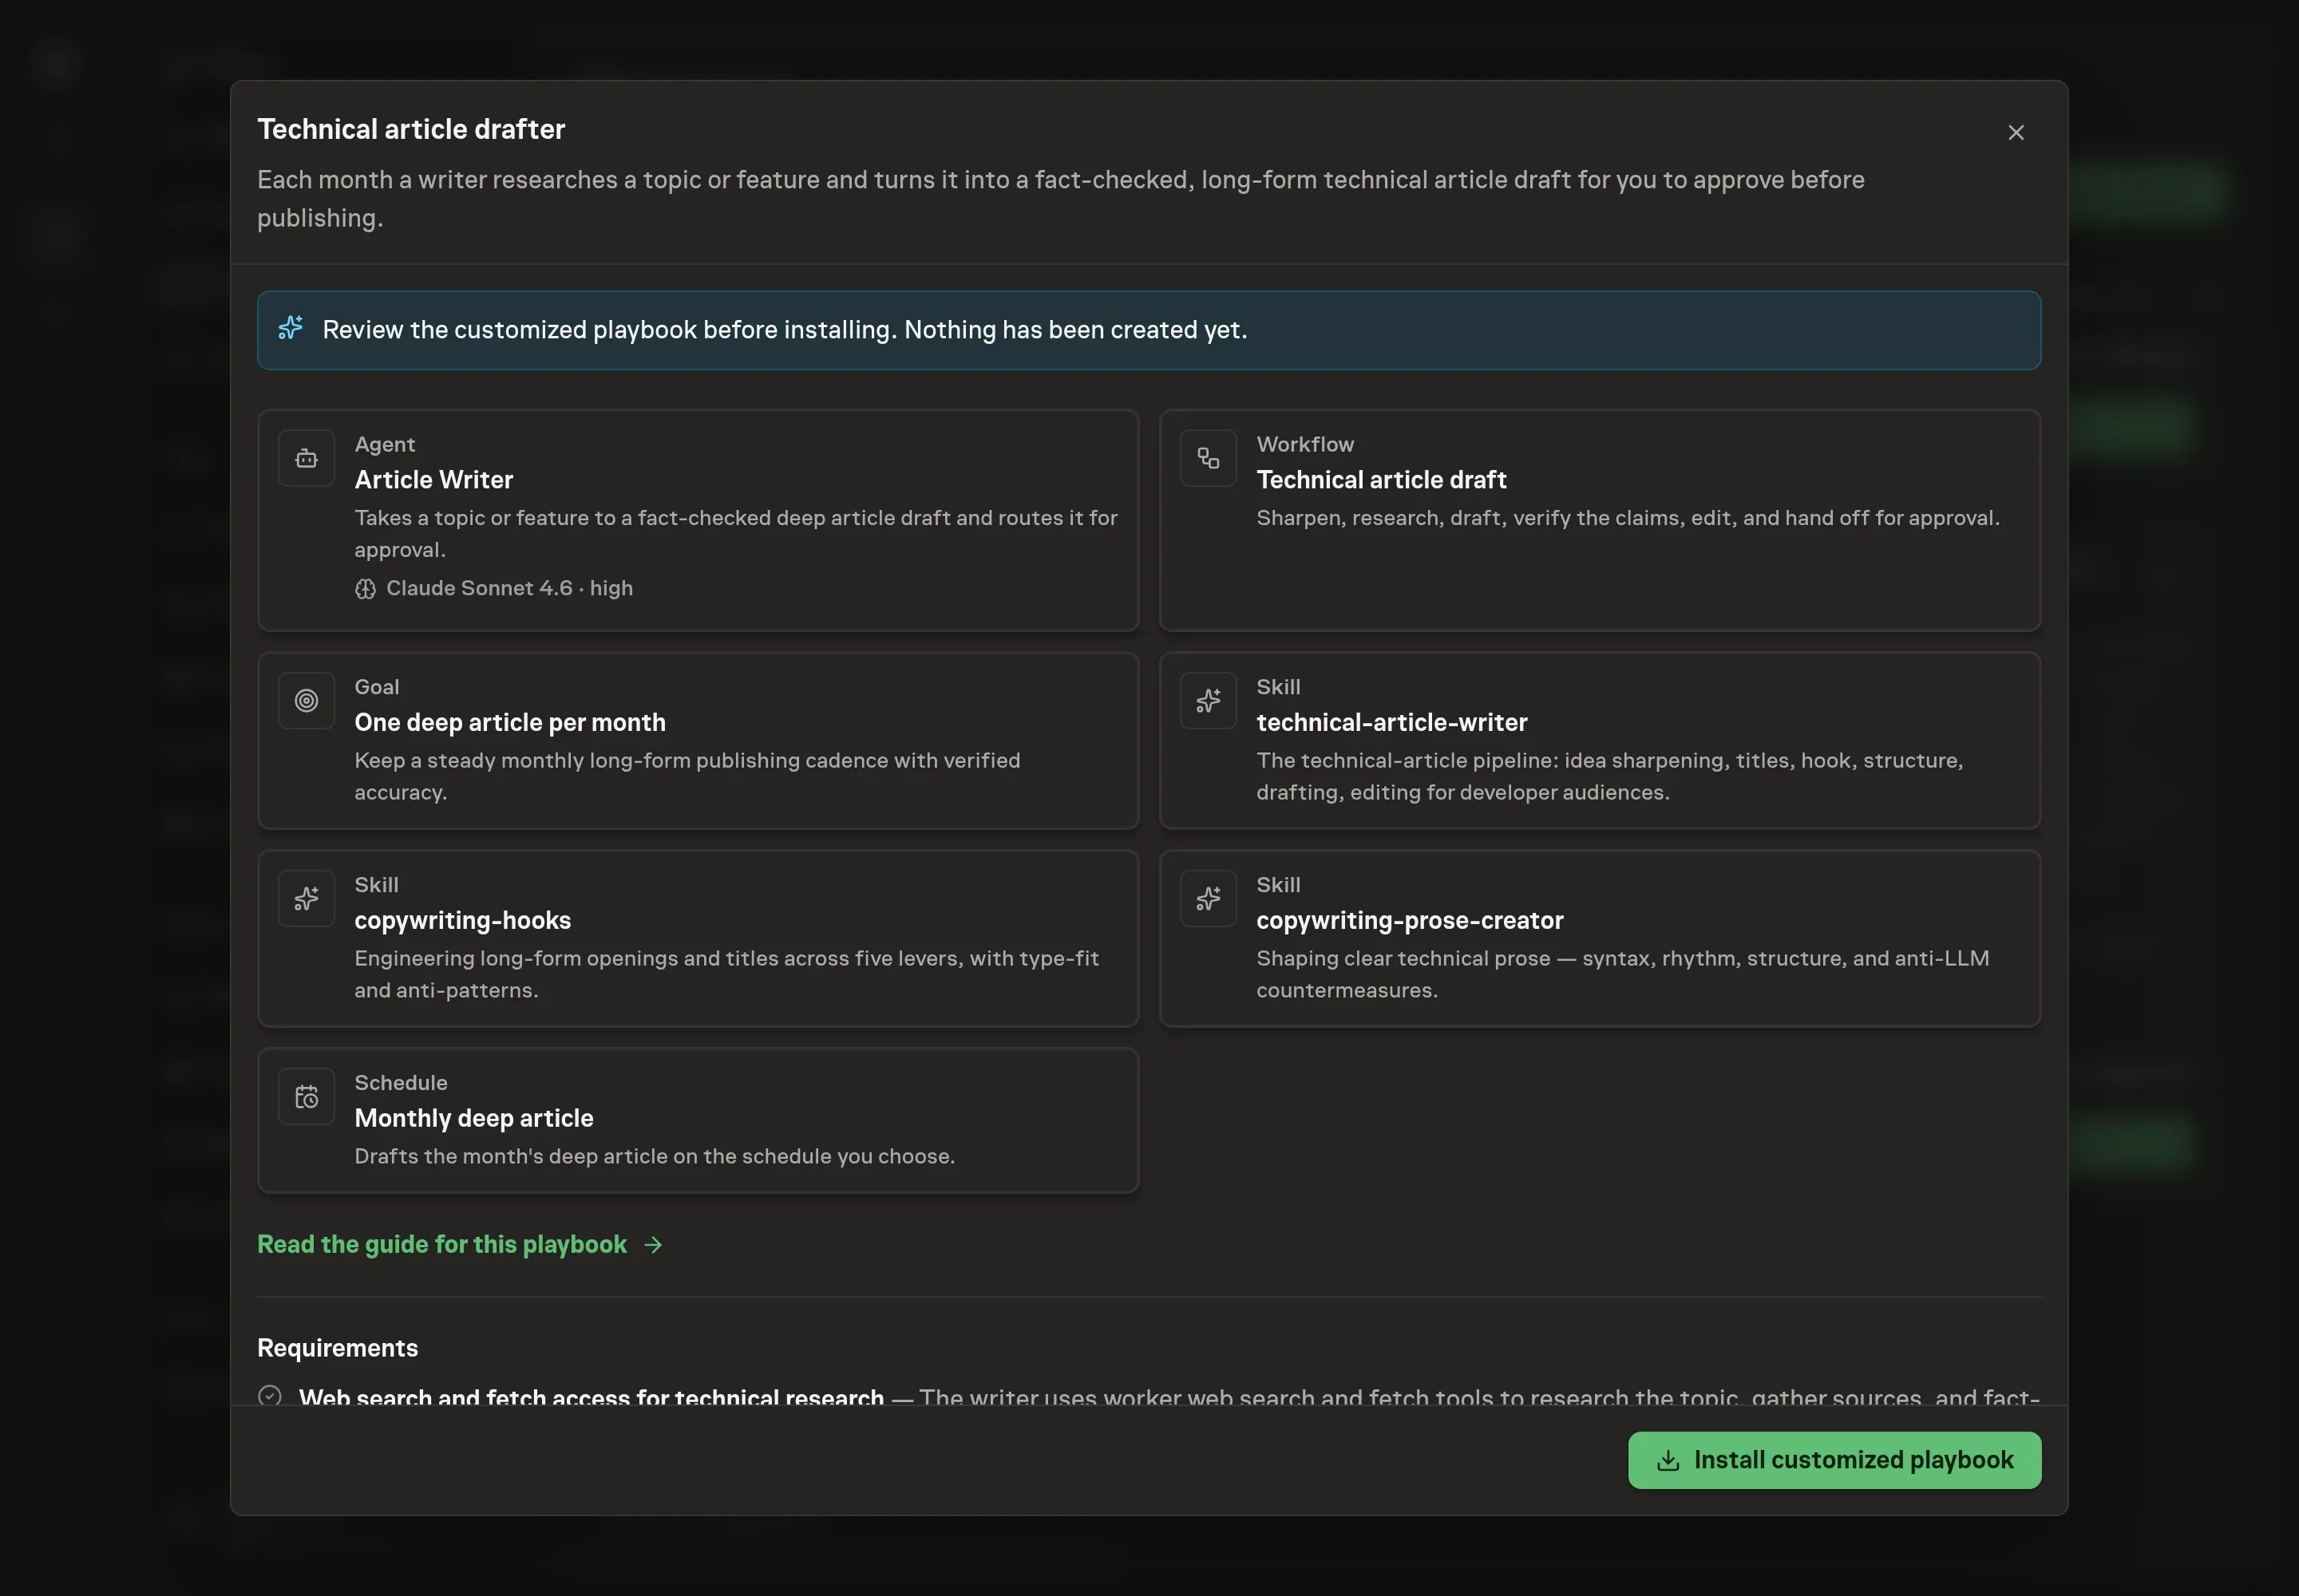This screenshot has width=2299, height=1596.
Task: Click the brain icon next to Claude Sonnet 4.6
Action: [365, 588]
